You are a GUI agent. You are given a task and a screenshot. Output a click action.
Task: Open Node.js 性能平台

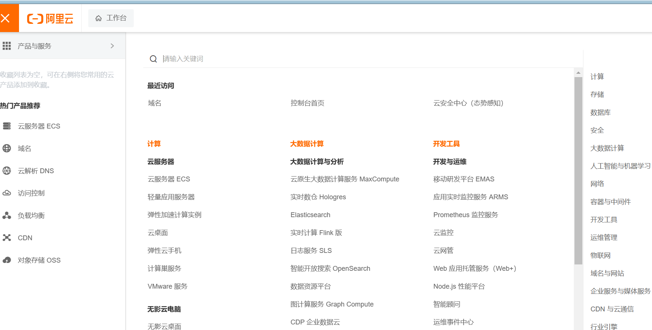click(459, 286)
